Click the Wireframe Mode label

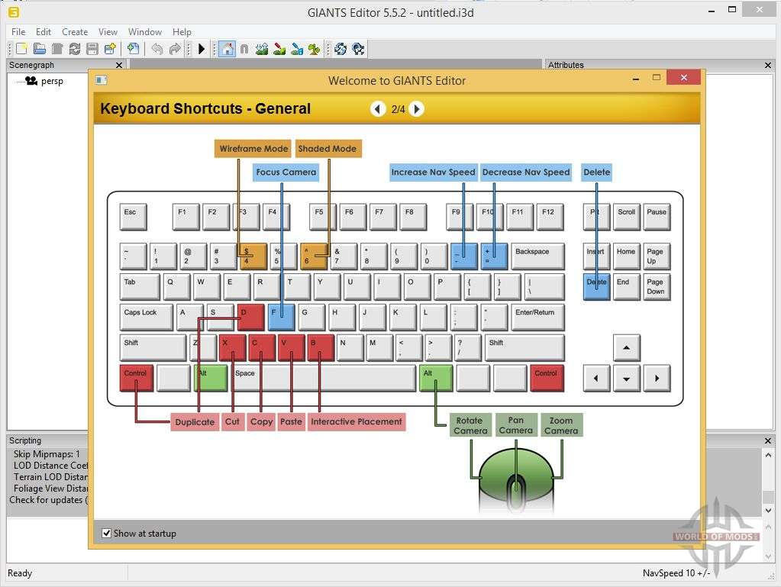tap(253, 148)
